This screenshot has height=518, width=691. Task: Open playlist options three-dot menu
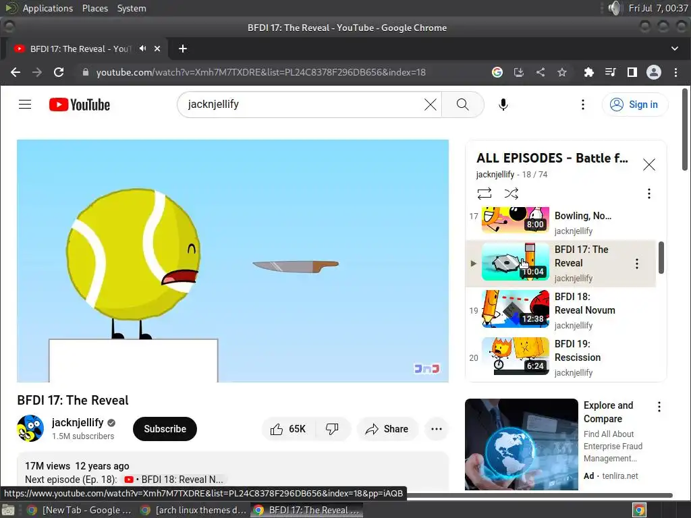pos(648,194)
